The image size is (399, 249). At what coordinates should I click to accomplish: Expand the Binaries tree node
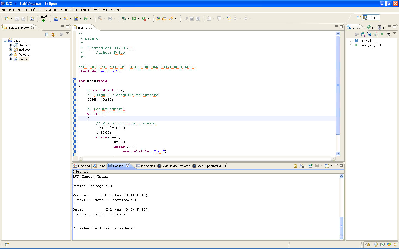(x=10, y=45)
